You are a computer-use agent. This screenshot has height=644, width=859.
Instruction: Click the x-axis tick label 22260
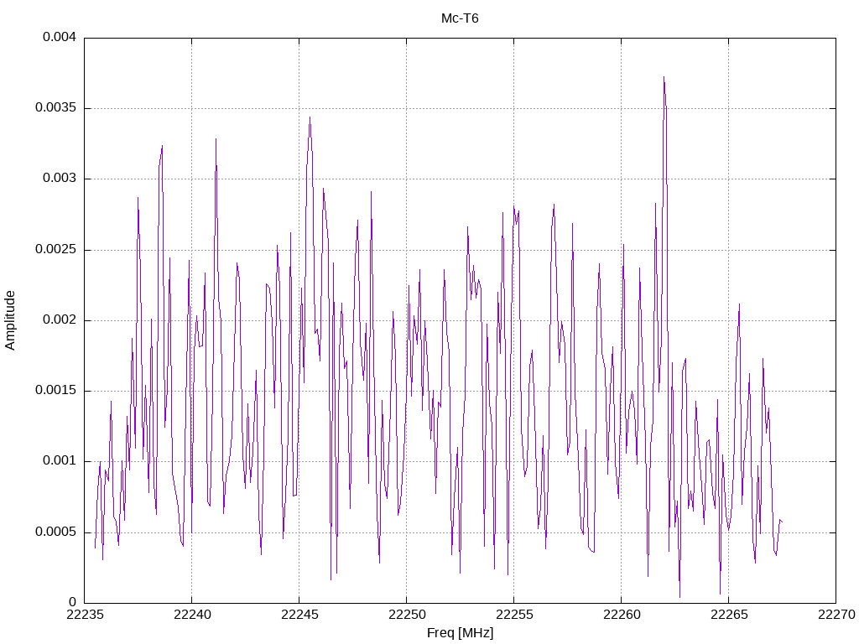tap(622, 615)
